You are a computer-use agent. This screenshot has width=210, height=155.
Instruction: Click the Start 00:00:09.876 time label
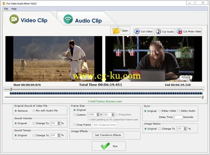[x=27, y=85]
